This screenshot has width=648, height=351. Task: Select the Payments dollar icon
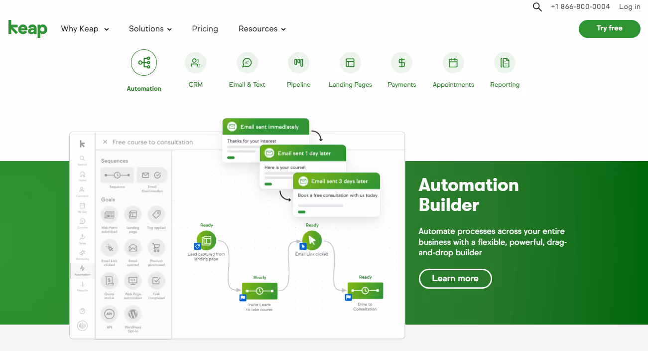click(x=401, y=63)
